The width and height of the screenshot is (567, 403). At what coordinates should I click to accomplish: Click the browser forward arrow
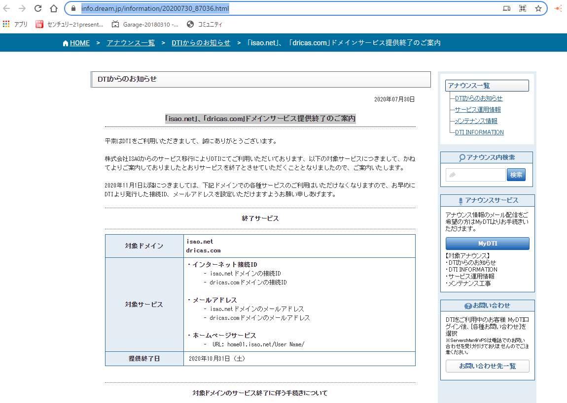pyautogui.click(x=22, y=8)
